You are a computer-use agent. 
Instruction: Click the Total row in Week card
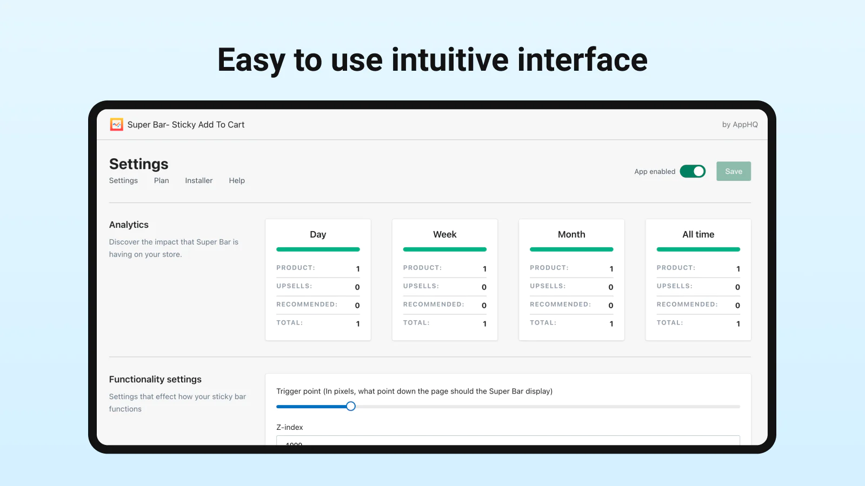click(444, 323)
